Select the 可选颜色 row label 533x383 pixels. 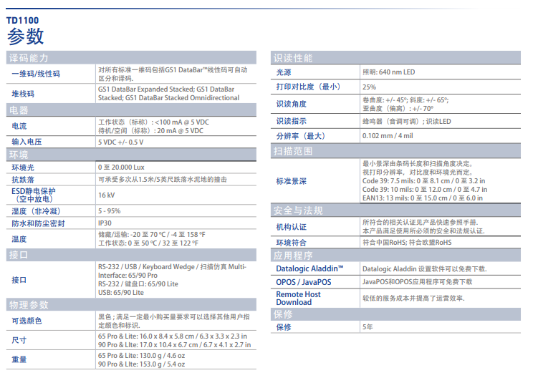[x=27, y=321]
